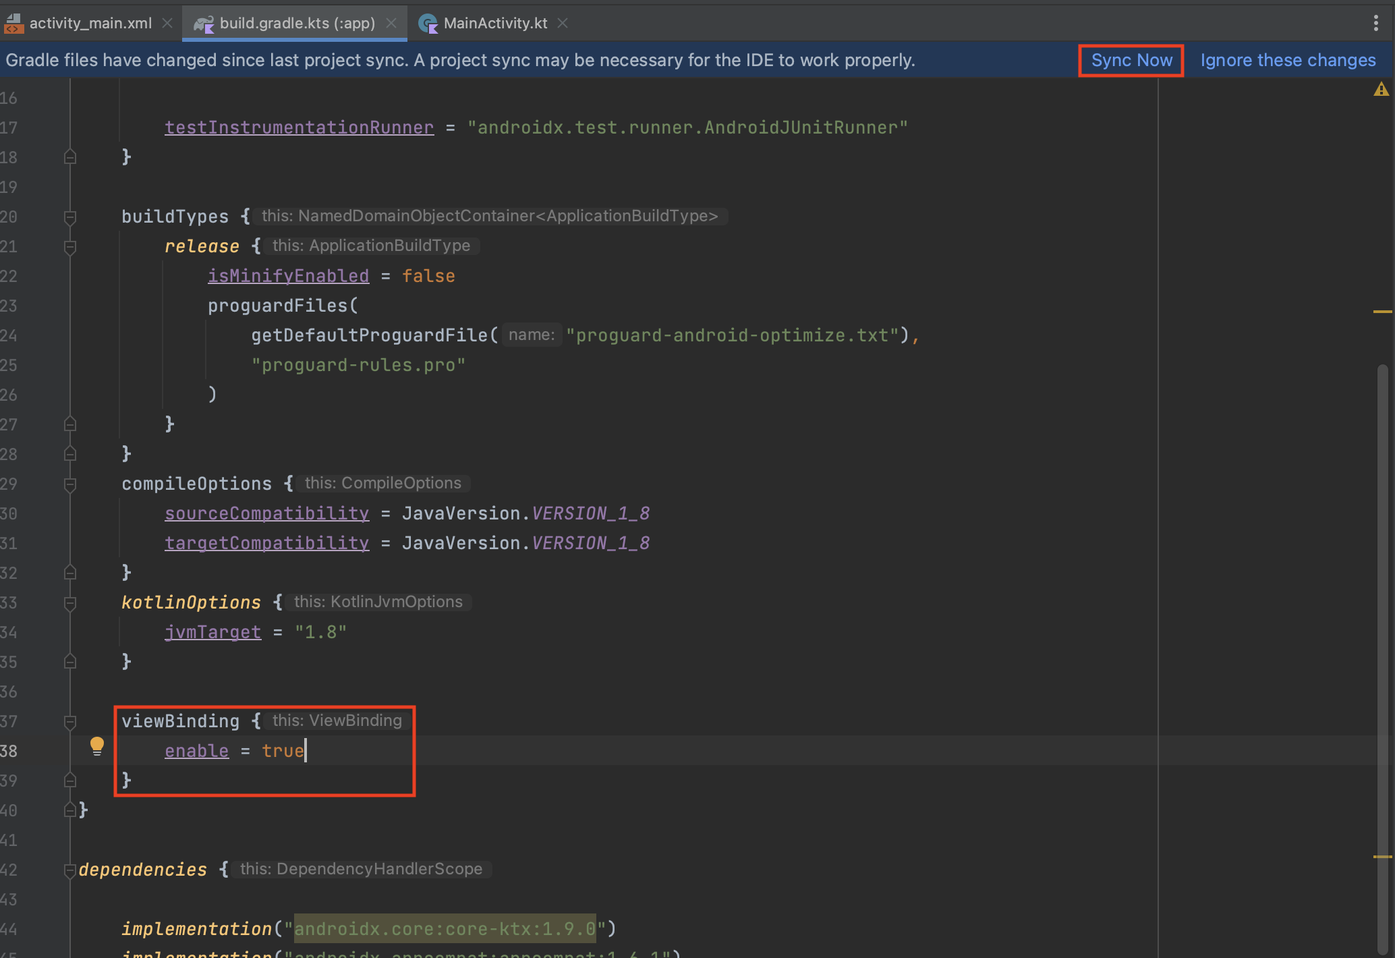Click fold end marker on line 27
The image size is (1395, 958).
pyautogui.click(x=69, y=424)
